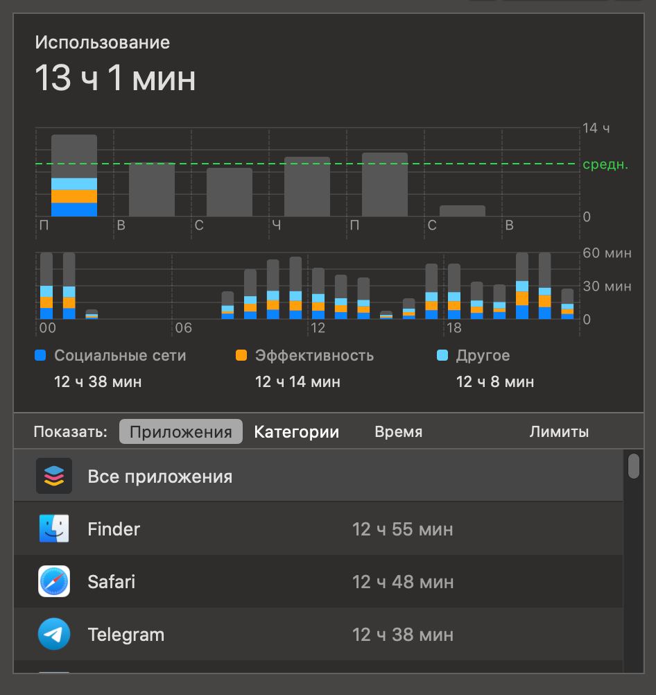Select the Telegram row label

[x=126, y=634]
